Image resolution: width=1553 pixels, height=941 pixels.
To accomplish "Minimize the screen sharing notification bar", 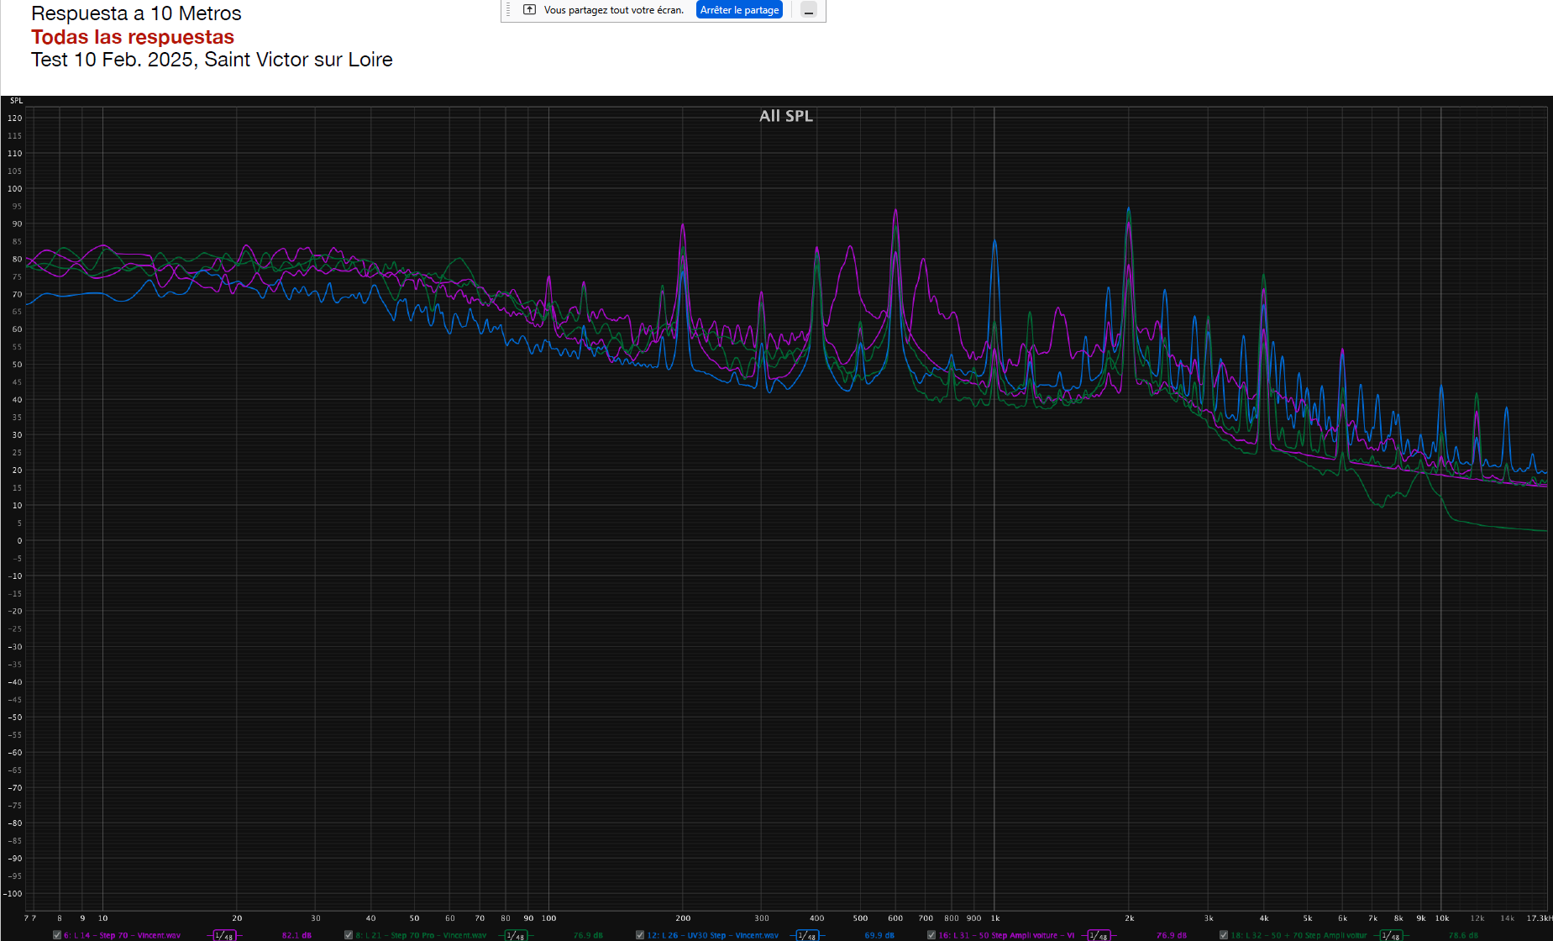I will [808, 10].
